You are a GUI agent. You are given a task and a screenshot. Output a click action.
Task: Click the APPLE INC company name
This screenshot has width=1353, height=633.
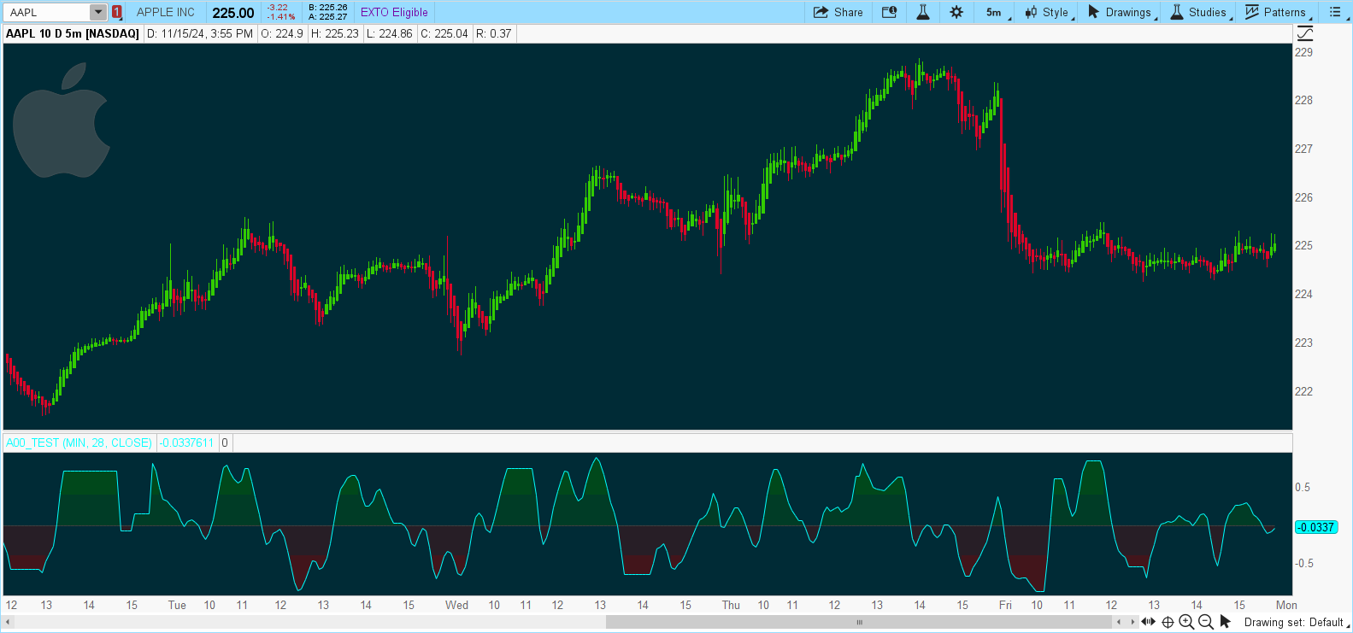coord(166,12)
